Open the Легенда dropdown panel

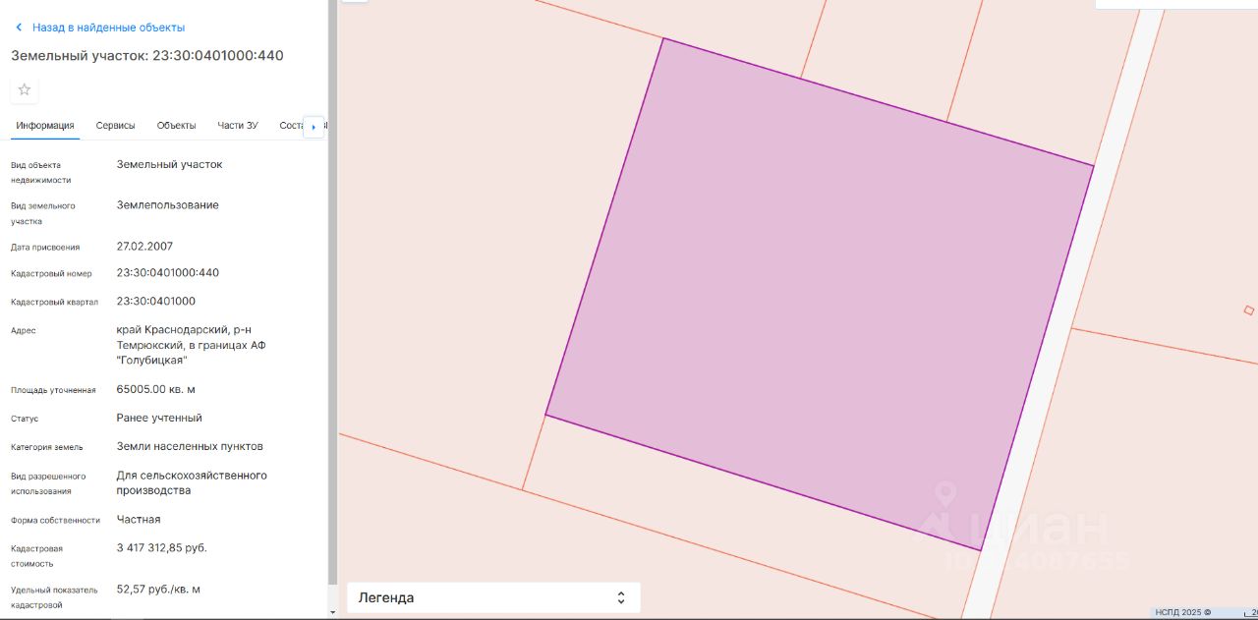[x=493, y=597]
